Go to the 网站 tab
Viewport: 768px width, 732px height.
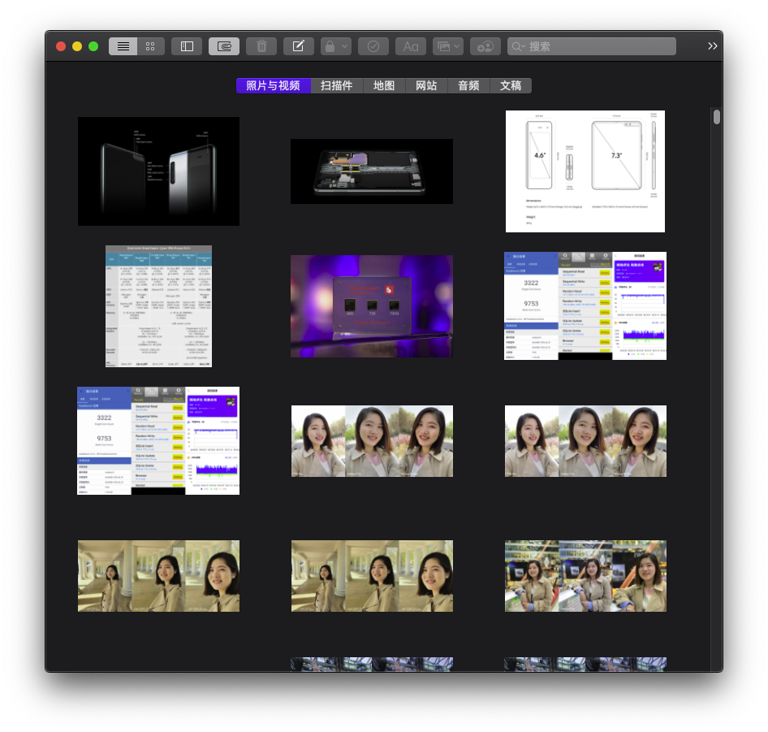(426, 86)
